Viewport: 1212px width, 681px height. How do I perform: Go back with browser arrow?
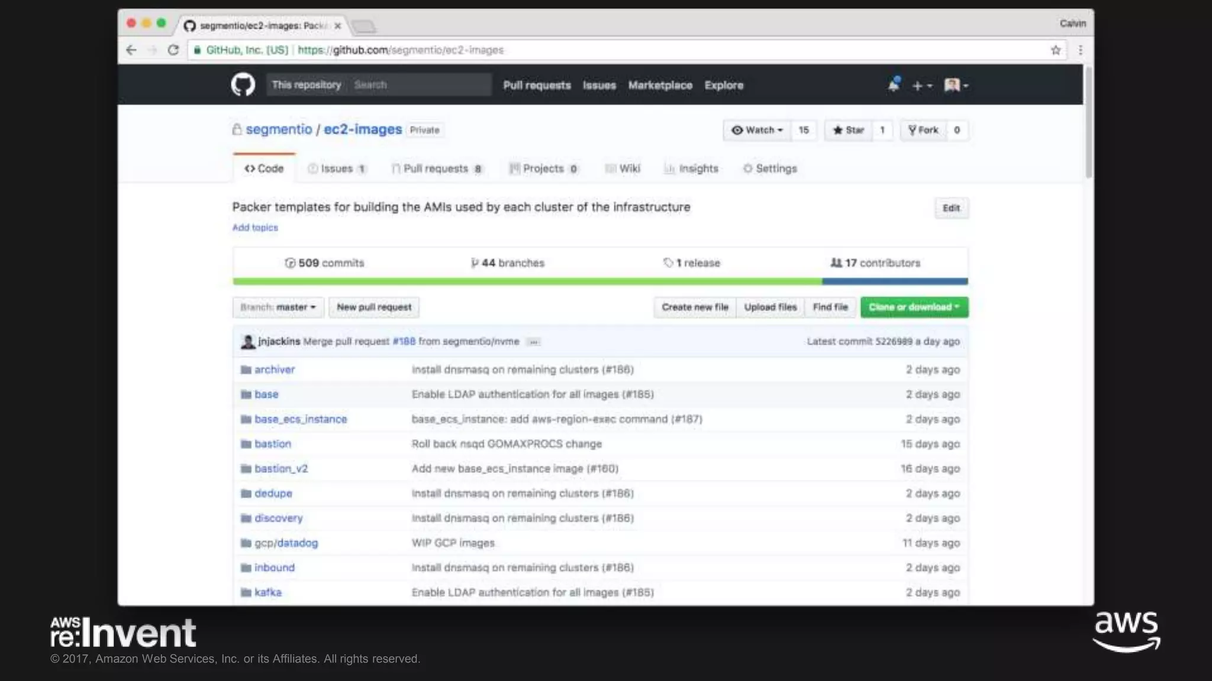pyautogui.click(x=131, y=50)
